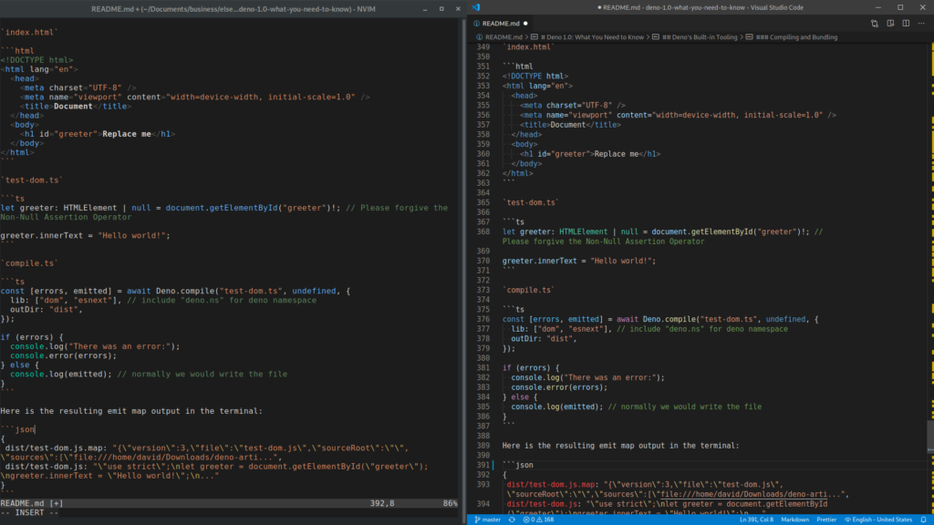
Task: Click '`compile.ts`' text in NVIM window
Action: (x=29, y=263)
